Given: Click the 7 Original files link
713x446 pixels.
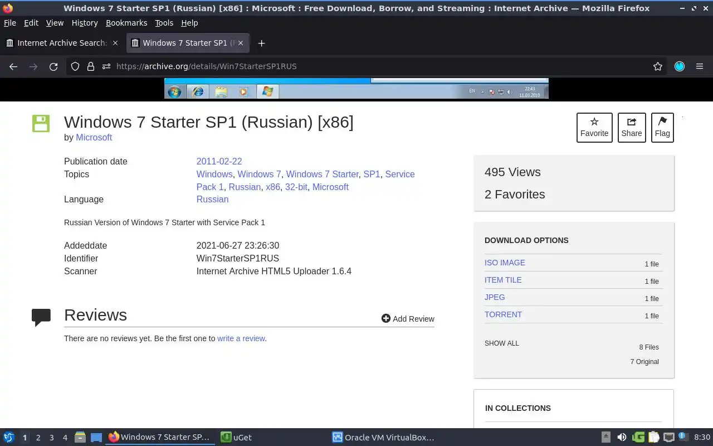Looking at the screenshot, I should point(644,362).
